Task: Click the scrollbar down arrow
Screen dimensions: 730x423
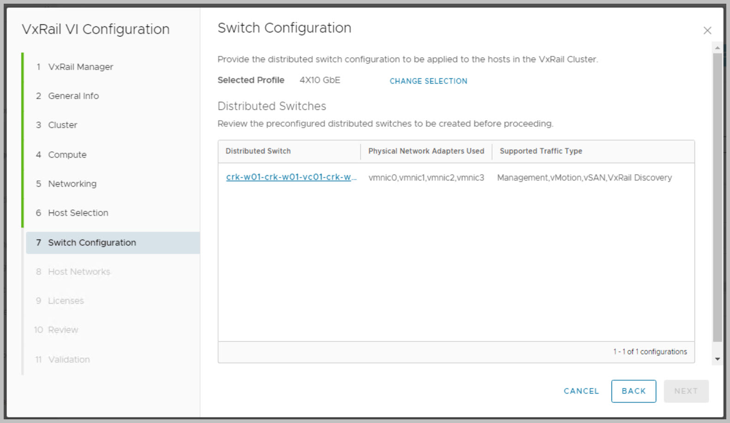Action: 717,359
